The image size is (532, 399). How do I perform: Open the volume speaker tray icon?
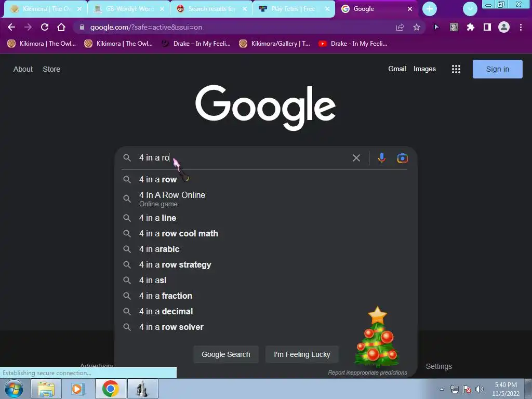[480, 389]
